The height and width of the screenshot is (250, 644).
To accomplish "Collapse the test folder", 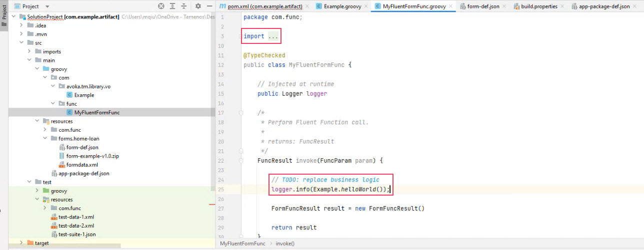I will 29,182.
